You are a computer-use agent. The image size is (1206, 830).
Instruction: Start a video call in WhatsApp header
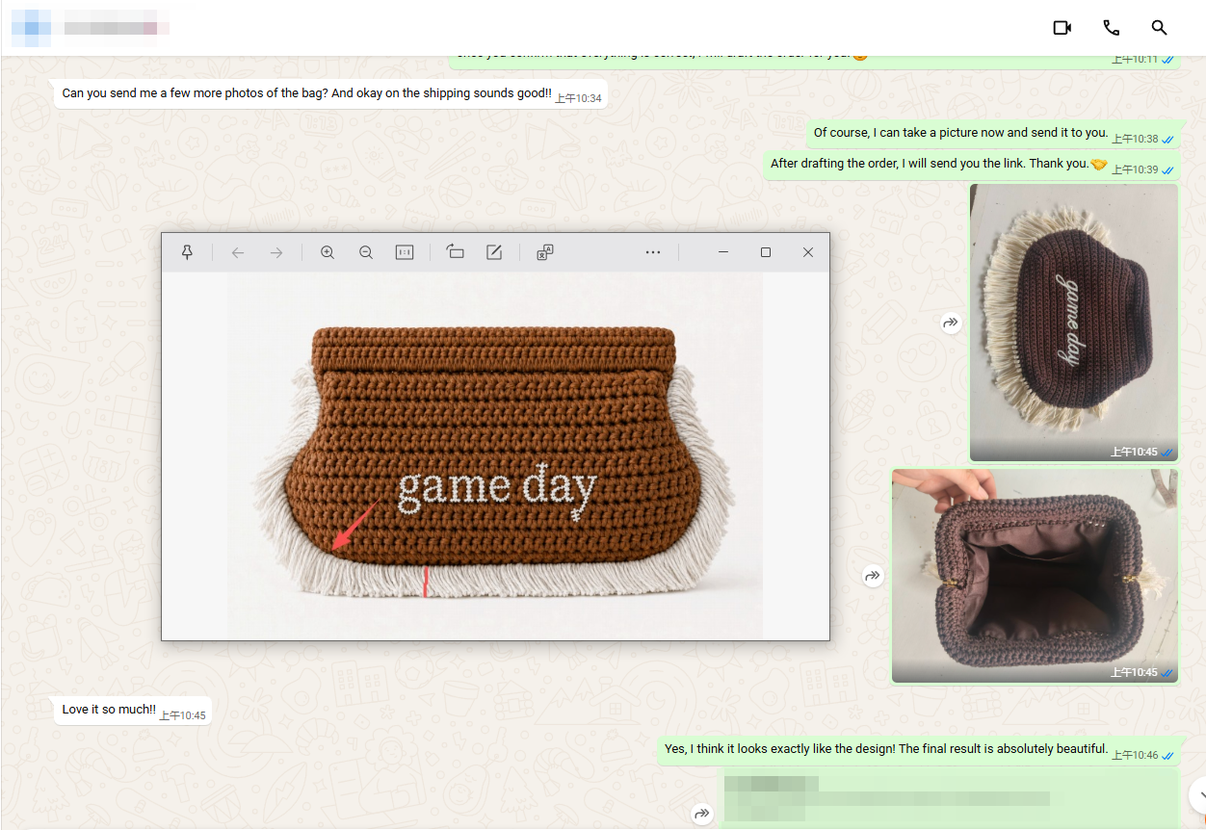click(1062, 28)
